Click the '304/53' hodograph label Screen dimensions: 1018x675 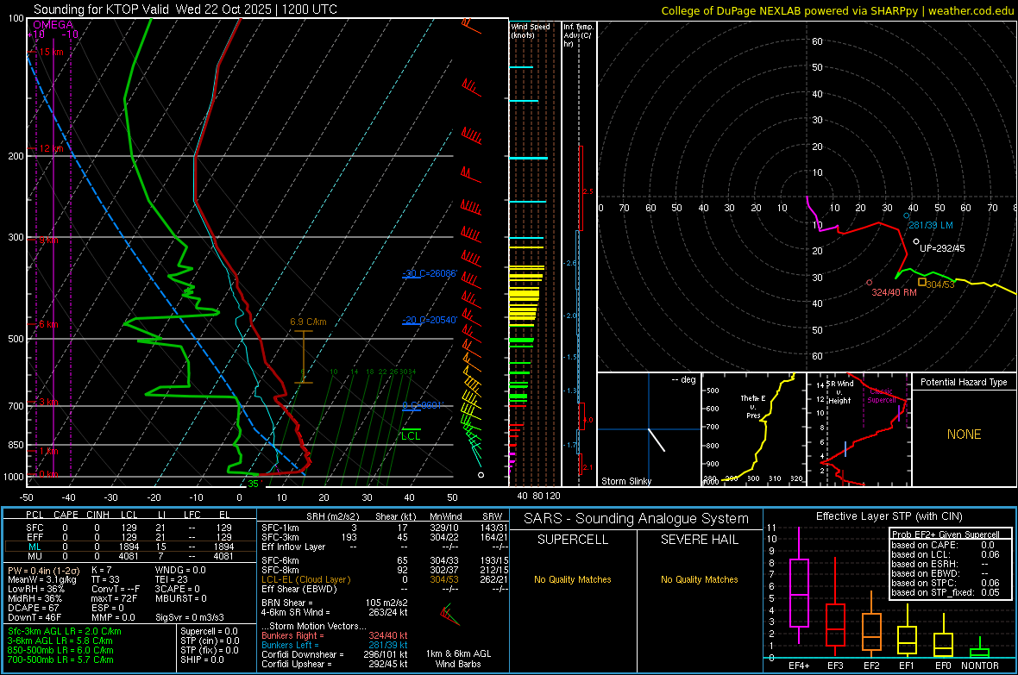coord(940,284)
